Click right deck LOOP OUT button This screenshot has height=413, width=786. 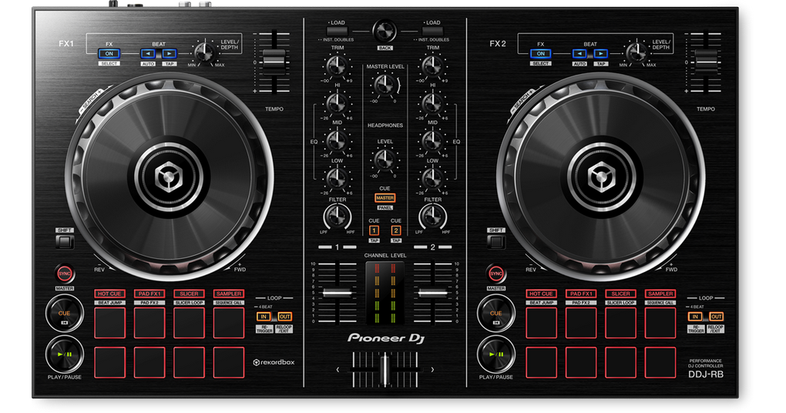[x=717, y=317]
